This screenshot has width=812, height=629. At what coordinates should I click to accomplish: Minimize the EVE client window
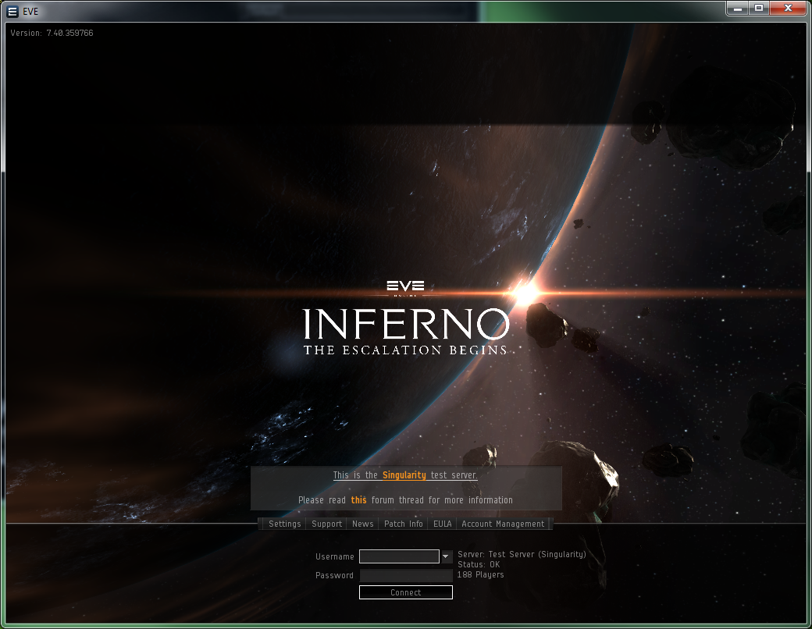(x=738, y=8)
